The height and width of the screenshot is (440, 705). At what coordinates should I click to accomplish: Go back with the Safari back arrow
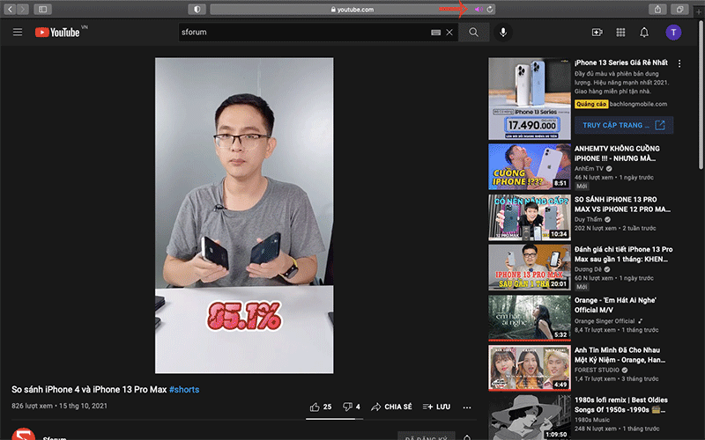(x=10, y=9)
